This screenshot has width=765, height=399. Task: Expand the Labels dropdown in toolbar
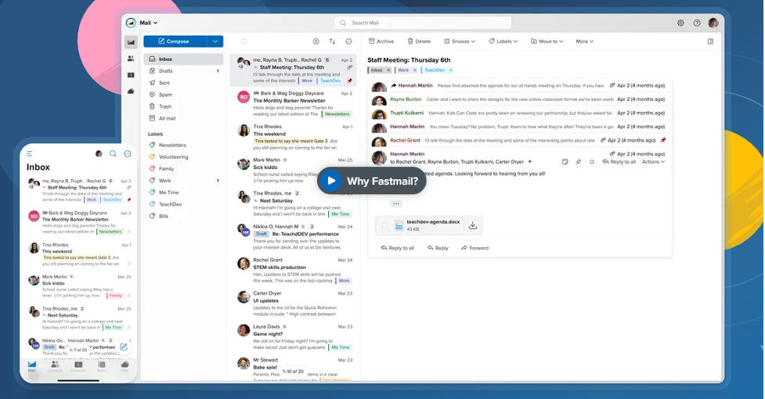click(x=503, y=41)
